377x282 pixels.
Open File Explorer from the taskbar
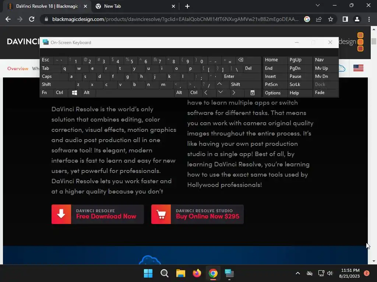coord(180,273)
